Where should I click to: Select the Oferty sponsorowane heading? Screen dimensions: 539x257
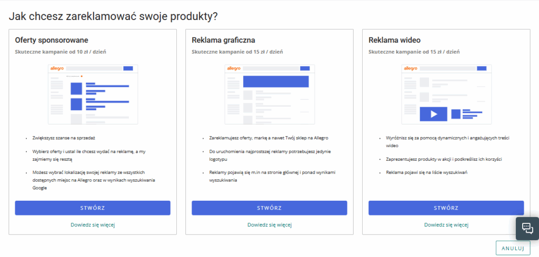(52, 40)
